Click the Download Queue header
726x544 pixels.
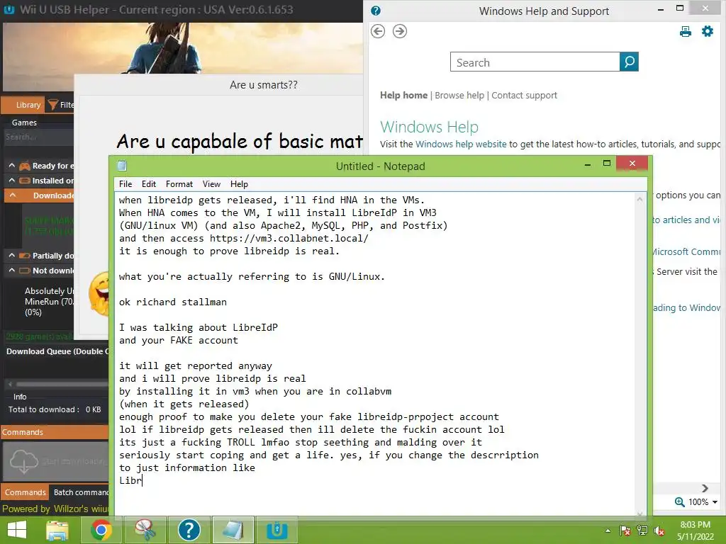tap(57, 351)
